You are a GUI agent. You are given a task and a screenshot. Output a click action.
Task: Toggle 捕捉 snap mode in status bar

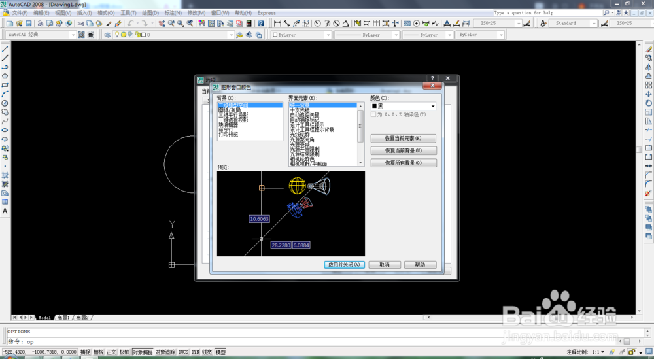click(x=85, y=352)
